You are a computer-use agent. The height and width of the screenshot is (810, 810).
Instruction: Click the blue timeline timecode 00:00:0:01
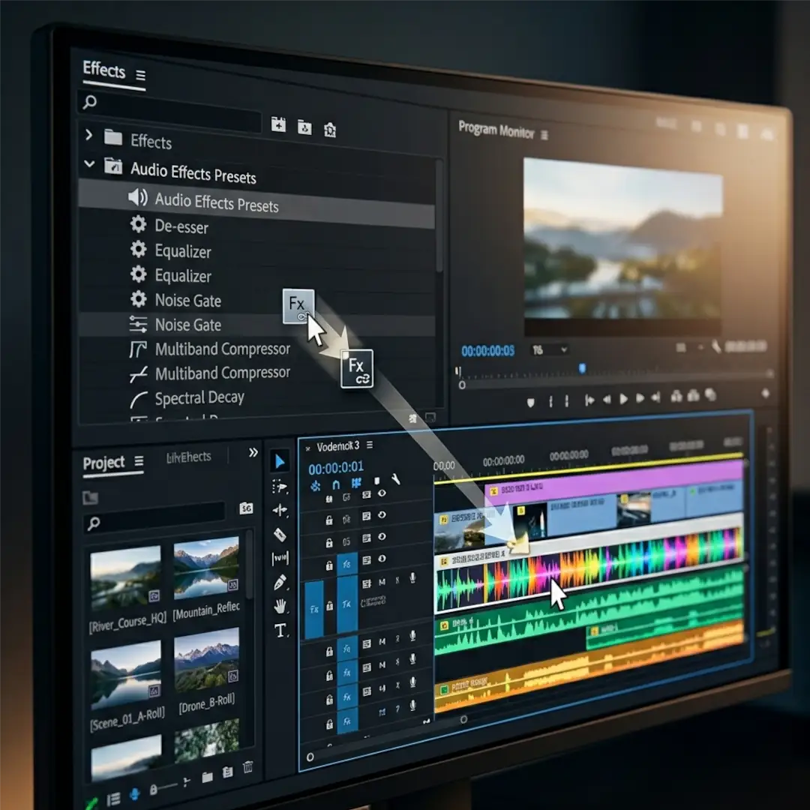click(336, 468)
